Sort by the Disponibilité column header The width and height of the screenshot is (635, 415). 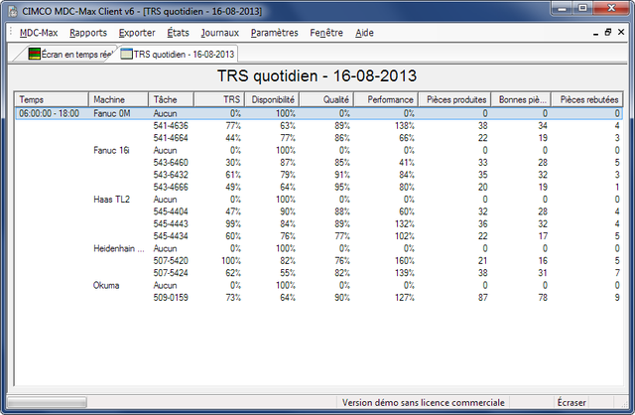(x=272, y=99)
